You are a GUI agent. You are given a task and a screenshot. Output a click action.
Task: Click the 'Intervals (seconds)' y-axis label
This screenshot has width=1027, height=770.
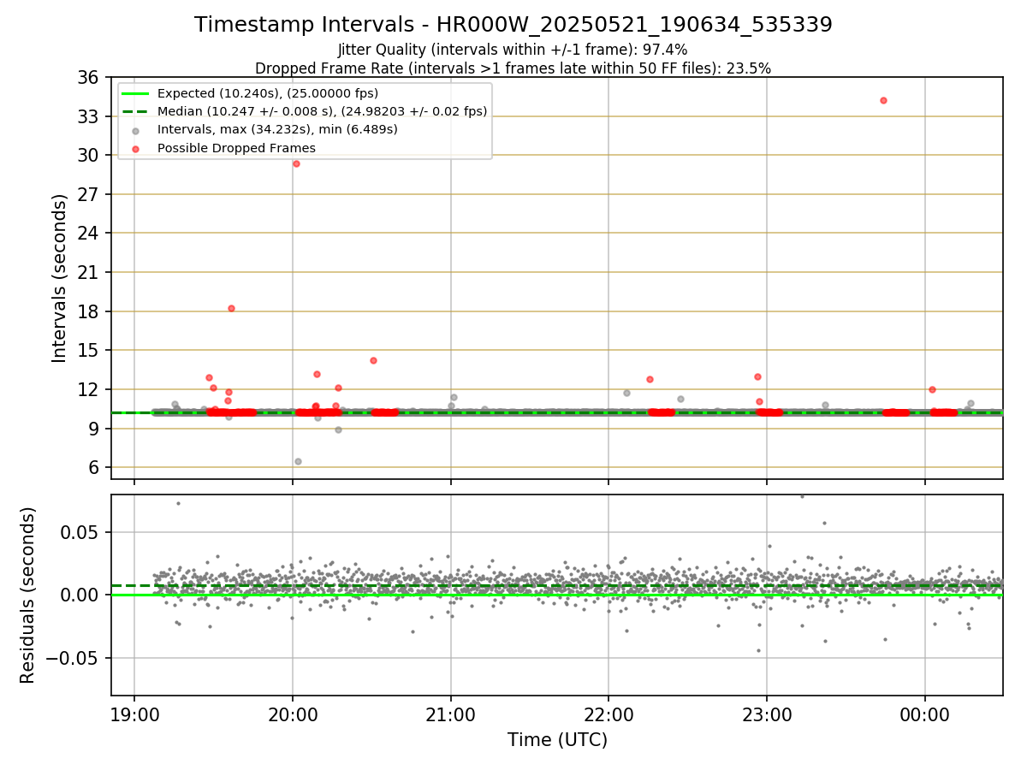(59, 278)
